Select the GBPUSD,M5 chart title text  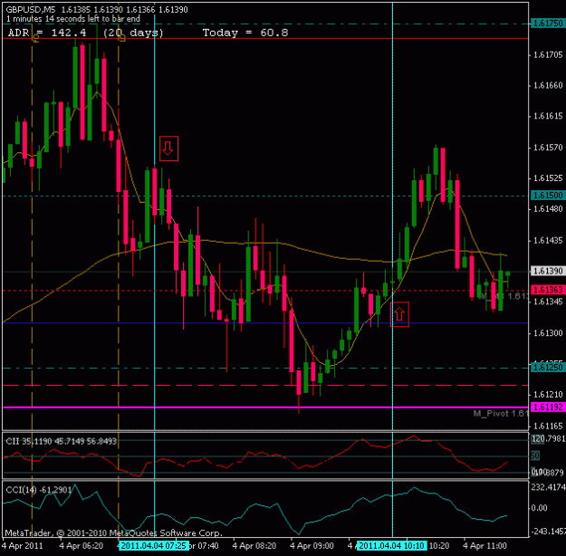(31, 10)
